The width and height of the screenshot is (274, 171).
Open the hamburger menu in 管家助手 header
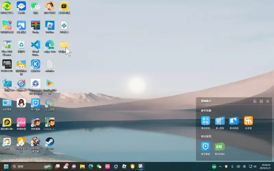[x=268, y=101]
